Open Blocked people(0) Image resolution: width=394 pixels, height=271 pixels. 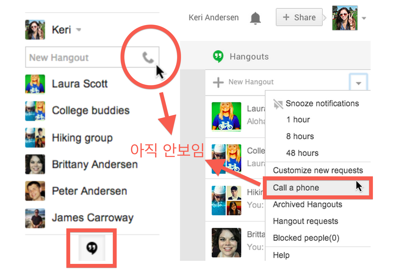[306, 238]
